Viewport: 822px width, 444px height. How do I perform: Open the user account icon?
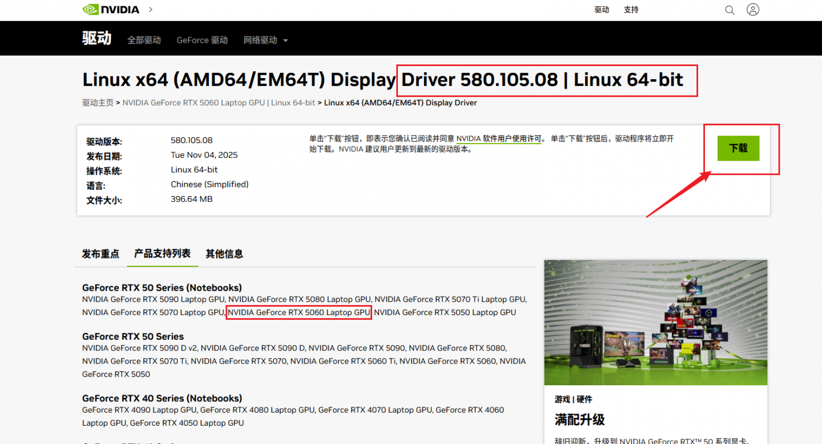tap(753, 10)
